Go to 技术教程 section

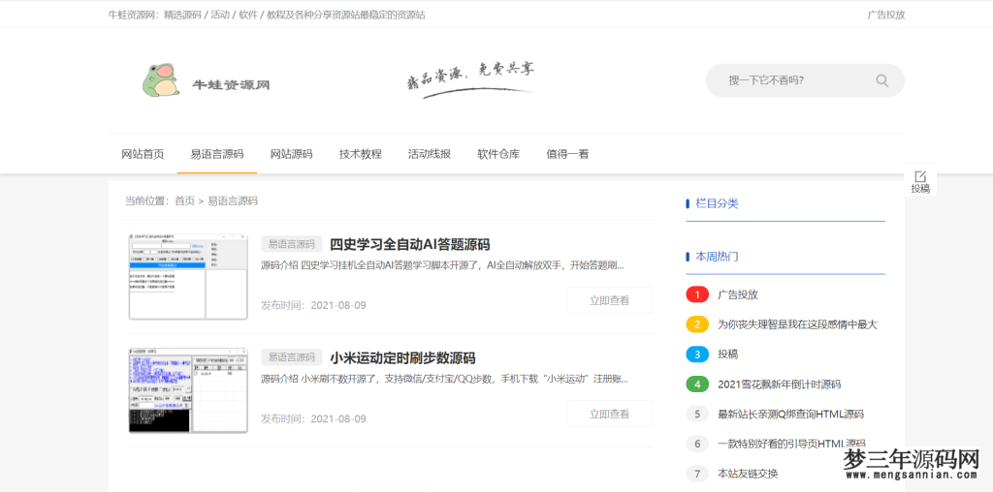pos(361,154)
